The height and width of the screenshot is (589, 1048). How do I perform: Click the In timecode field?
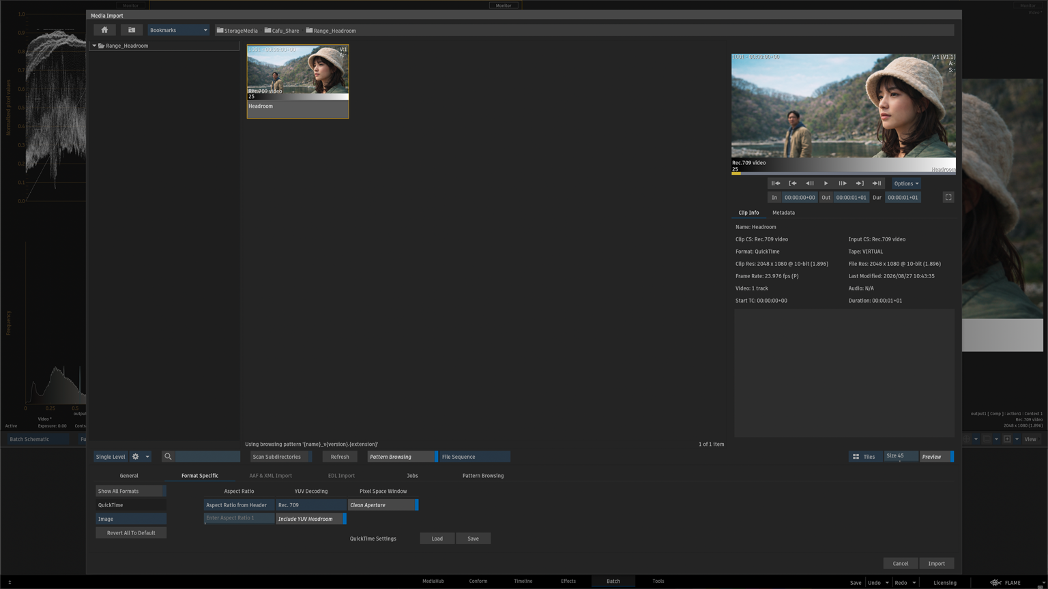tap(800, 198)
